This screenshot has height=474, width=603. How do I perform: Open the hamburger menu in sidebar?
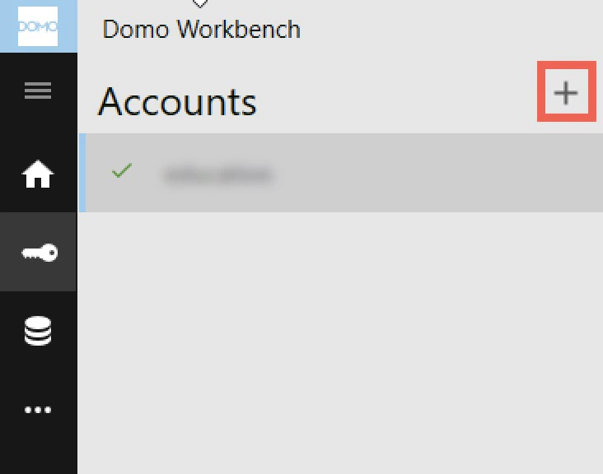click(x=38, y=91)
